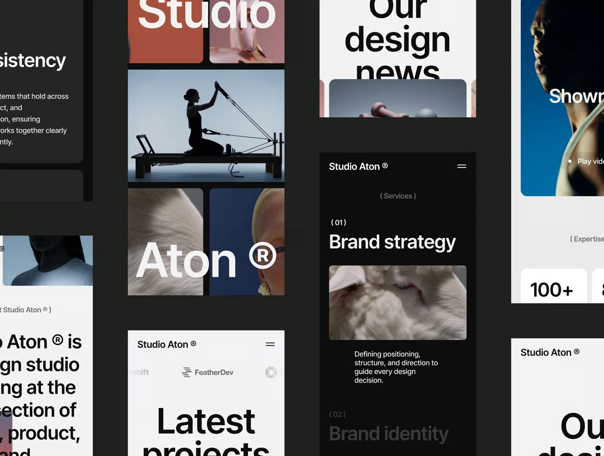This screenshot has width=604, height=456.
Task: Open the pink dumbbell news image
Action: tap(398, 98)
